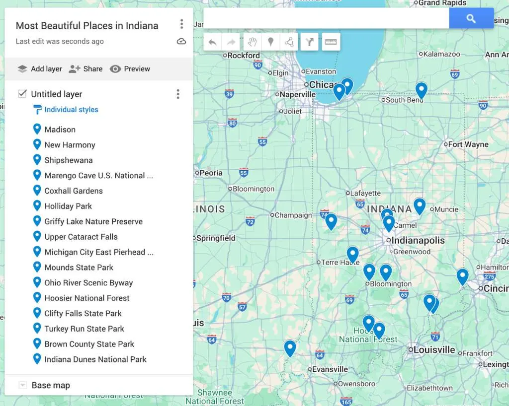Open Untitled layer options three-dot menu
This screenshot has height=406, width=509.
click(177, 94)
